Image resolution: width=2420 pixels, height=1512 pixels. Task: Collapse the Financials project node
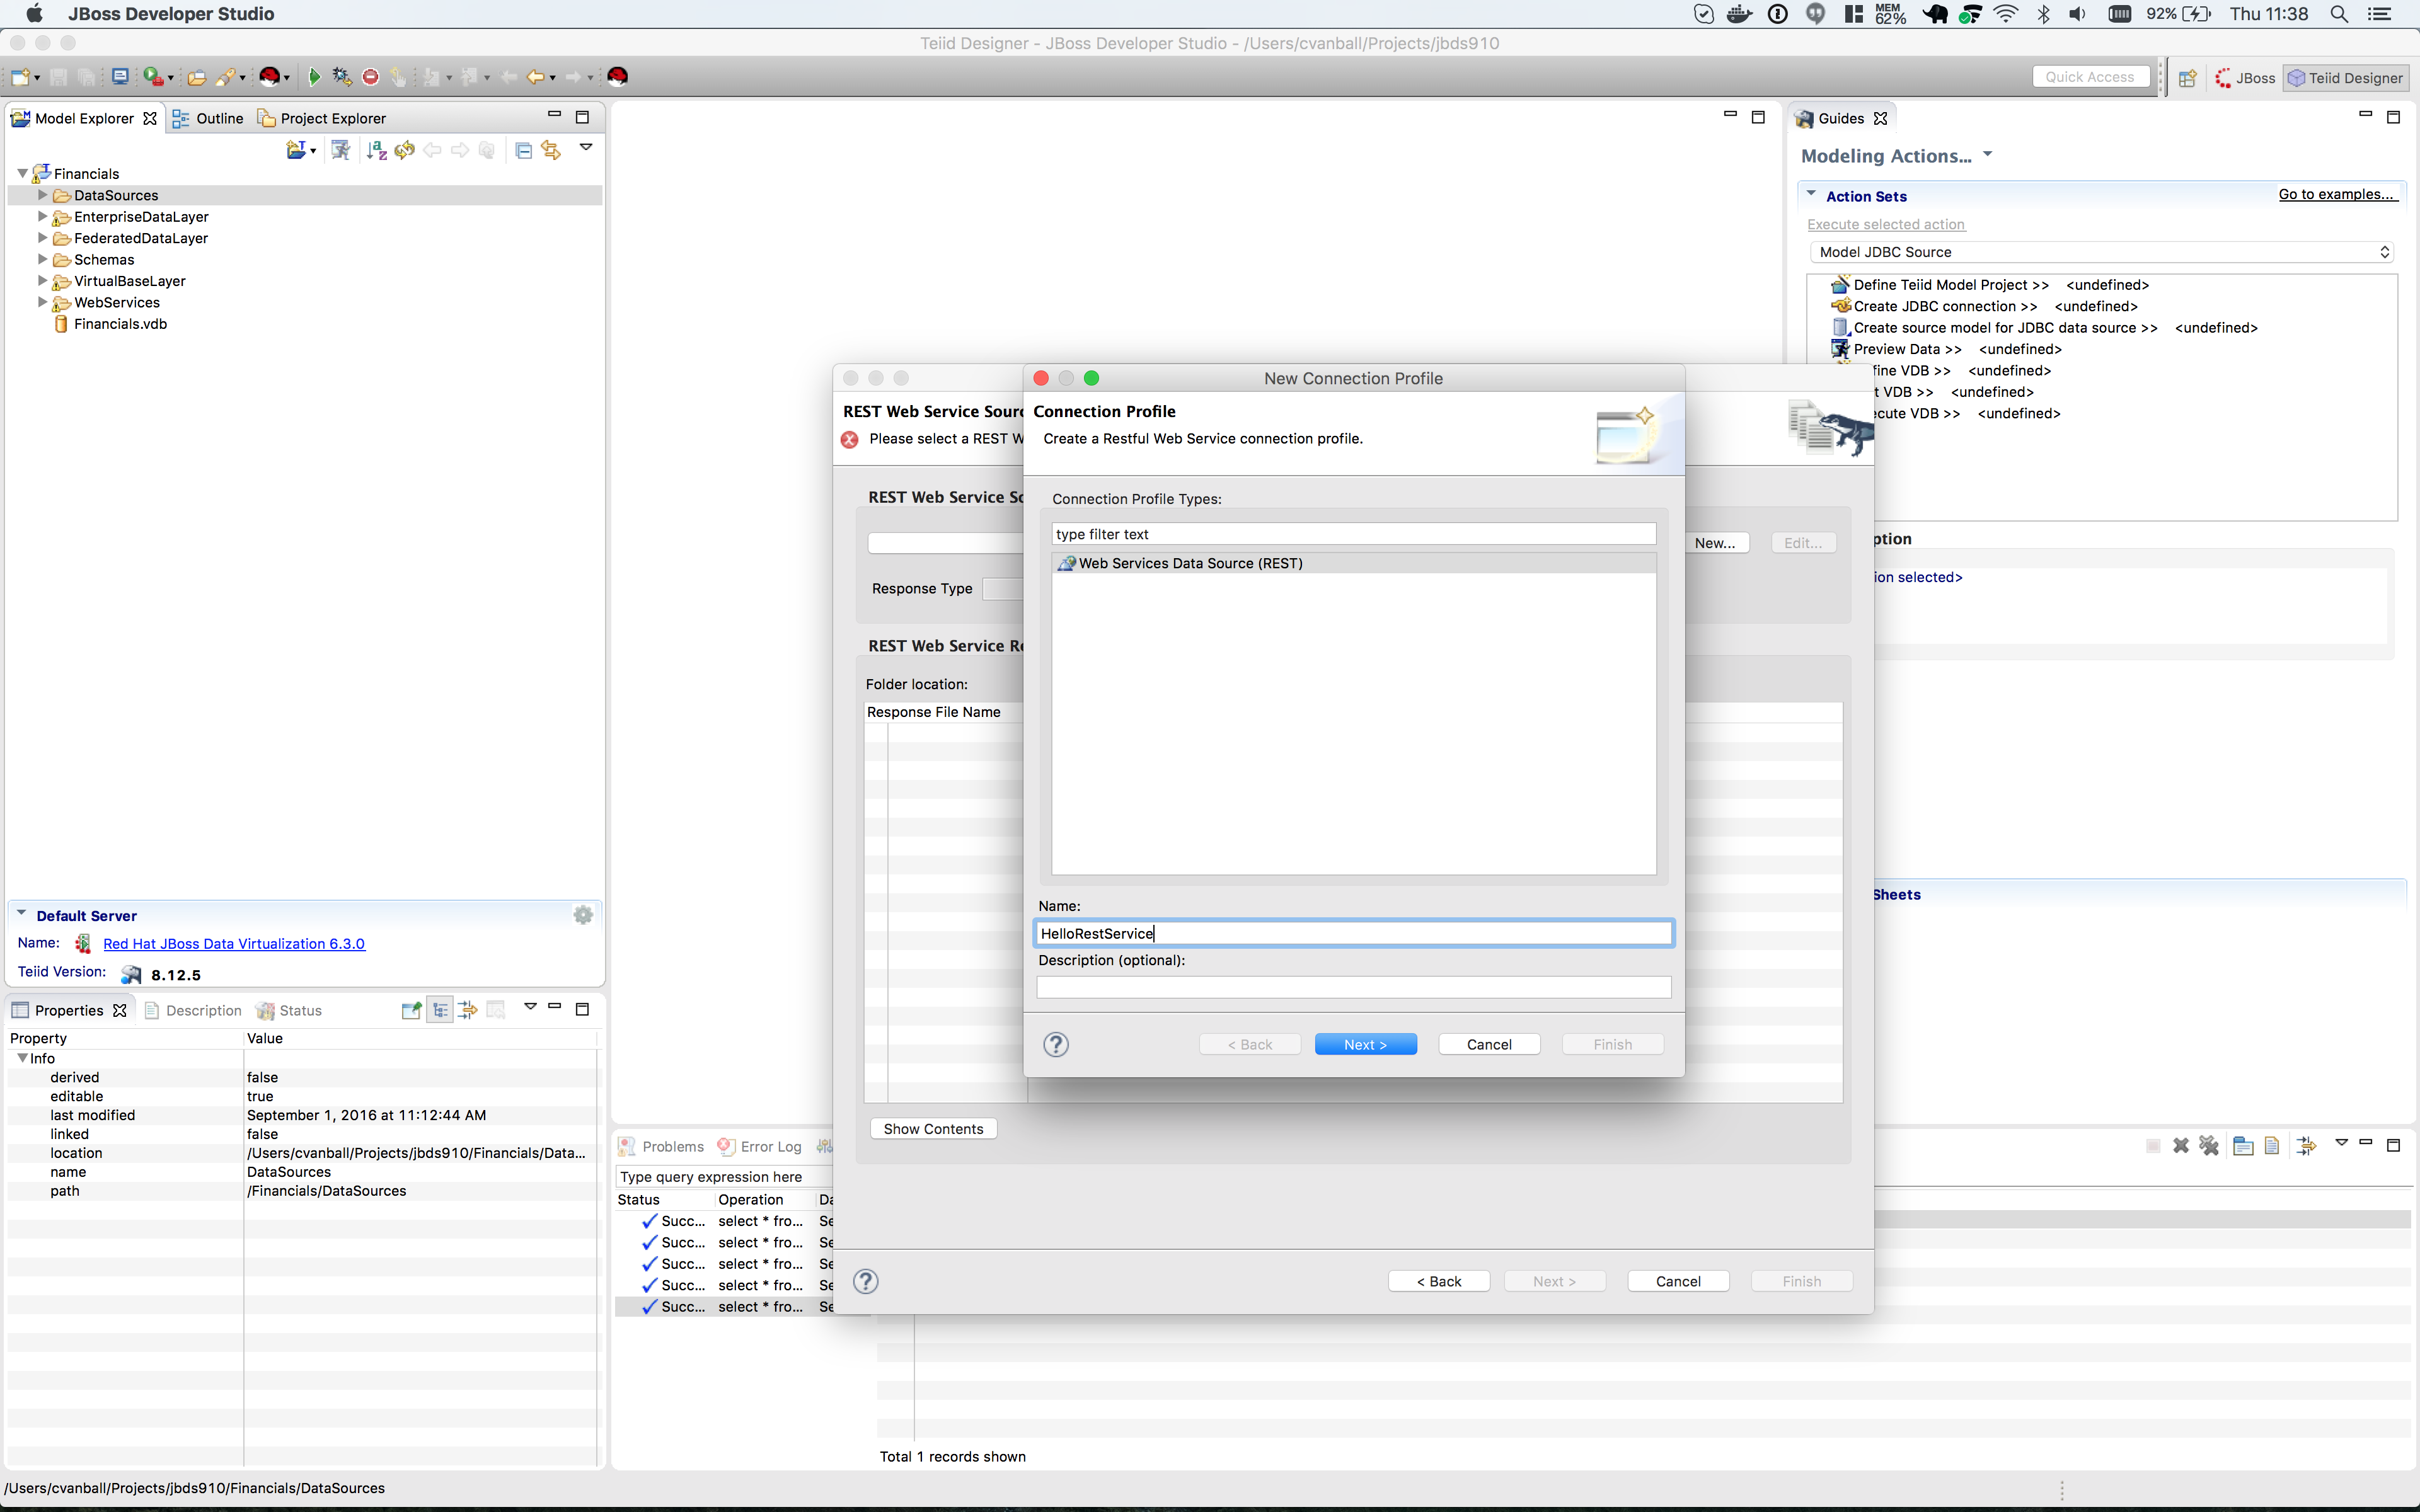pos(22,172)
